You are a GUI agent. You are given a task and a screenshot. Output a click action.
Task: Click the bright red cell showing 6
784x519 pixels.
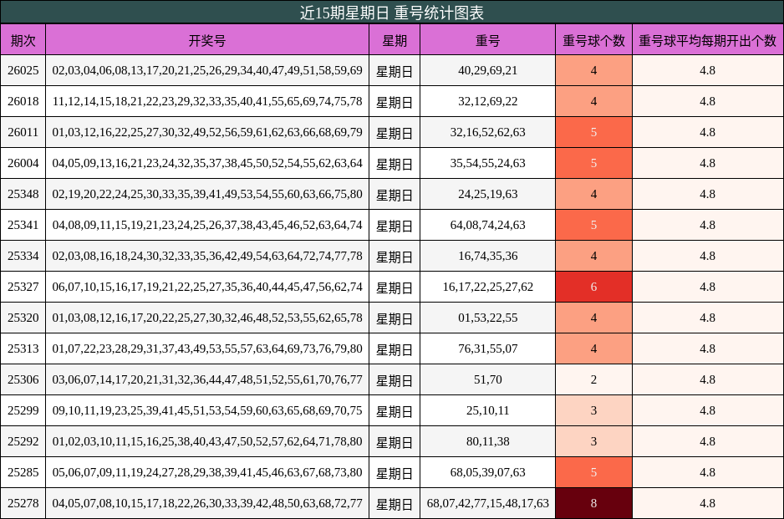pos(593,287)
